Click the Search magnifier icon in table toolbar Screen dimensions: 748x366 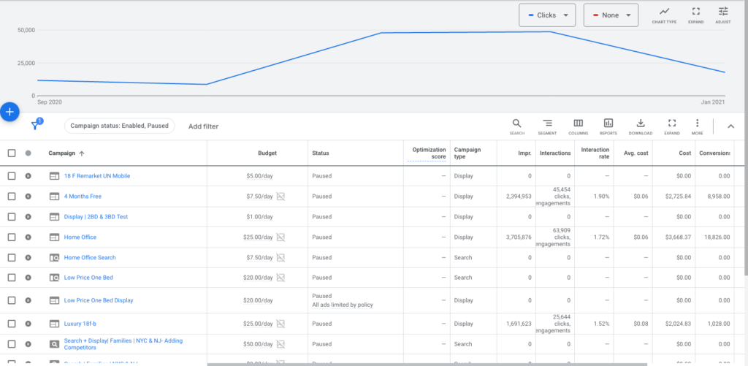click(x=516, y=126)
